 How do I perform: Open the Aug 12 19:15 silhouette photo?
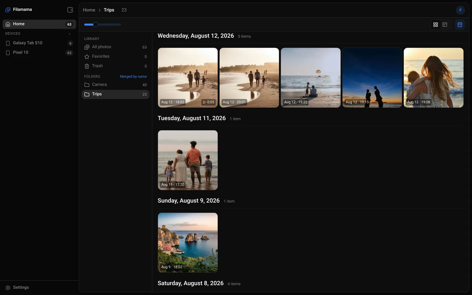[x=372, y=78]
